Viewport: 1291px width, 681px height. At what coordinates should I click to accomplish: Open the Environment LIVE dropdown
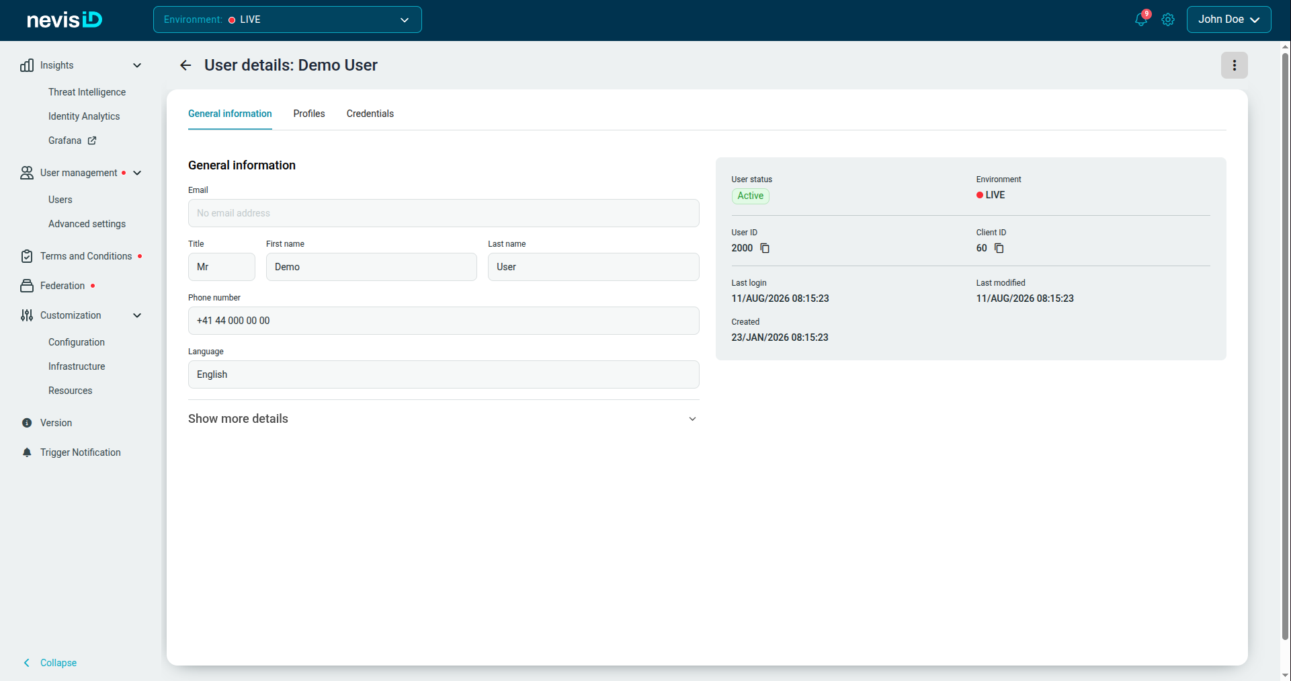[288, 19]
